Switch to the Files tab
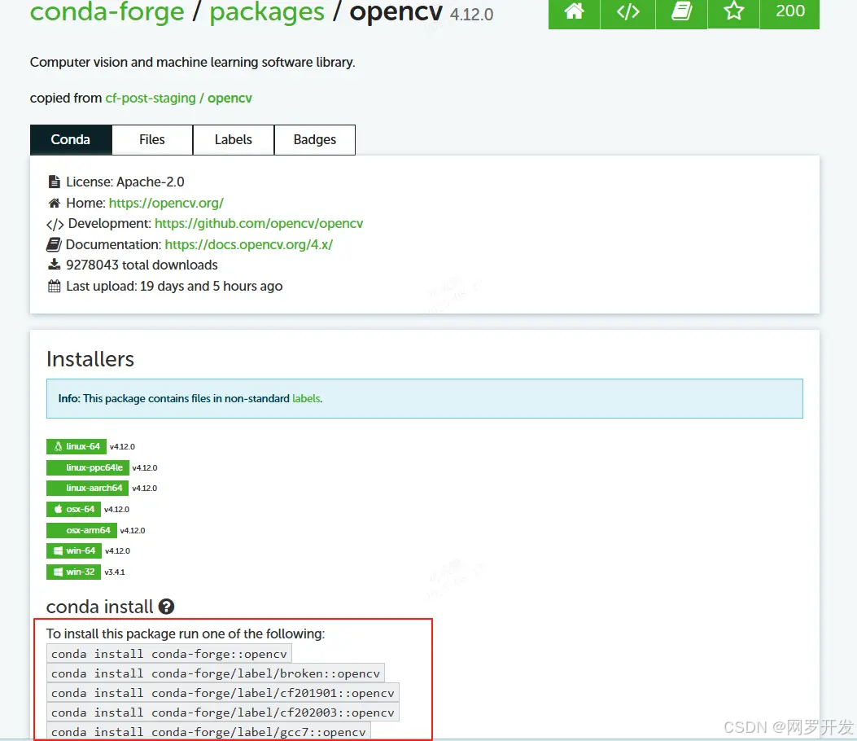Viewport: 857px width, 741px height. [x=152, y=140]
